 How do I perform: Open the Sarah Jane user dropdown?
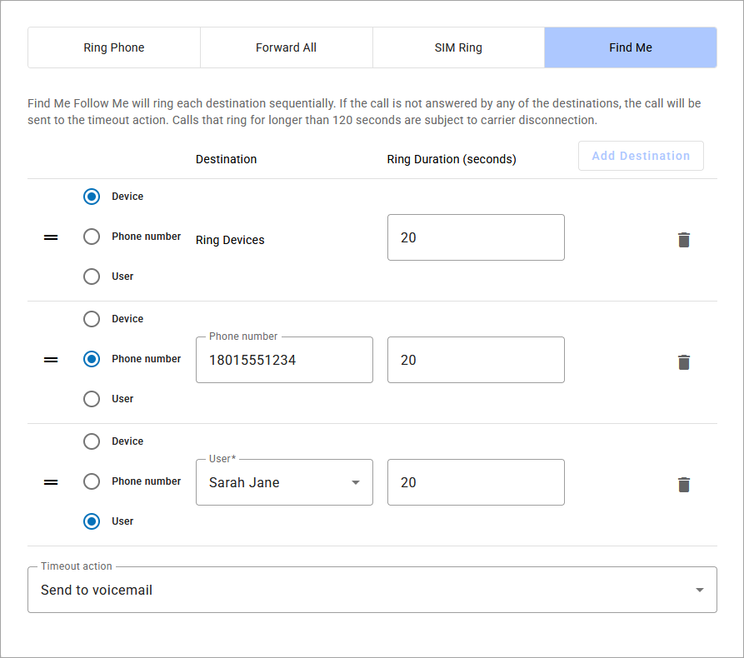(284, 482)
